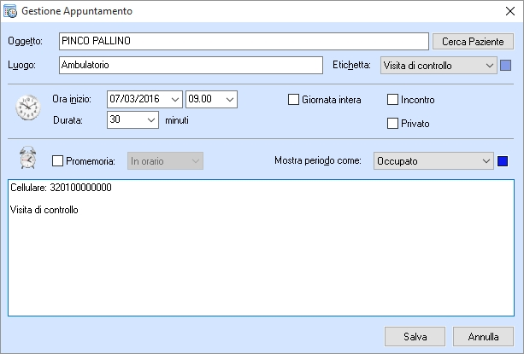This screenshot has width=524, height=354.
Task: Save the appointment with Salva
Action: click(415, 337)
